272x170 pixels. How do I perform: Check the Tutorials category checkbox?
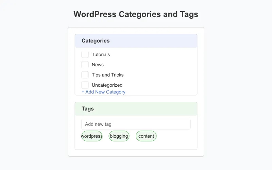pos(85,54)
